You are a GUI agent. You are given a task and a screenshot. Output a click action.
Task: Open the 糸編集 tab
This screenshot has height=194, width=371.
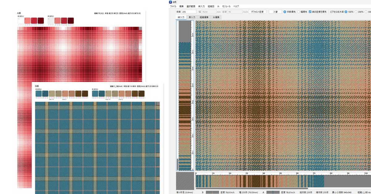pyautogui.click(x=216, y=18)
